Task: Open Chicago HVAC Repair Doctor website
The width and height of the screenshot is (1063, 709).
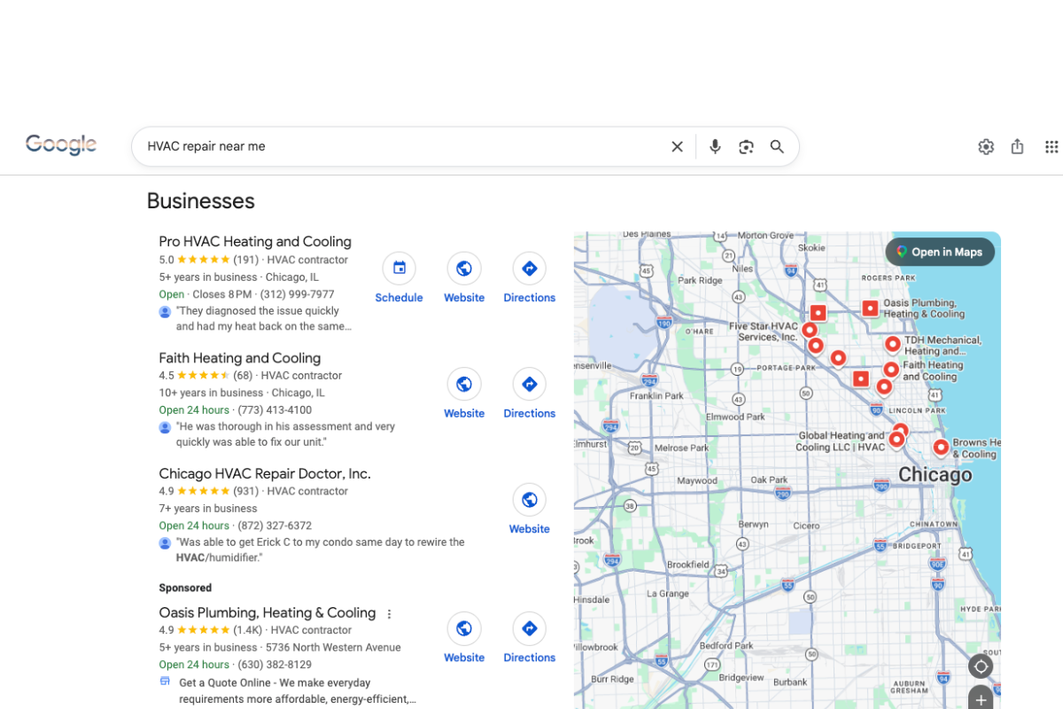Action: pyautogui.click(x=530, y=510)
